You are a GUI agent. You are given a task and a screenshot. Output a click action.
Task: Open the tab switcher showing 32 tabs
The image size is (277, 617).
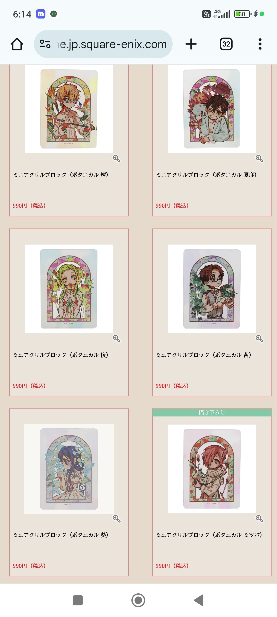pyautogui.click(x=226, y=44)
